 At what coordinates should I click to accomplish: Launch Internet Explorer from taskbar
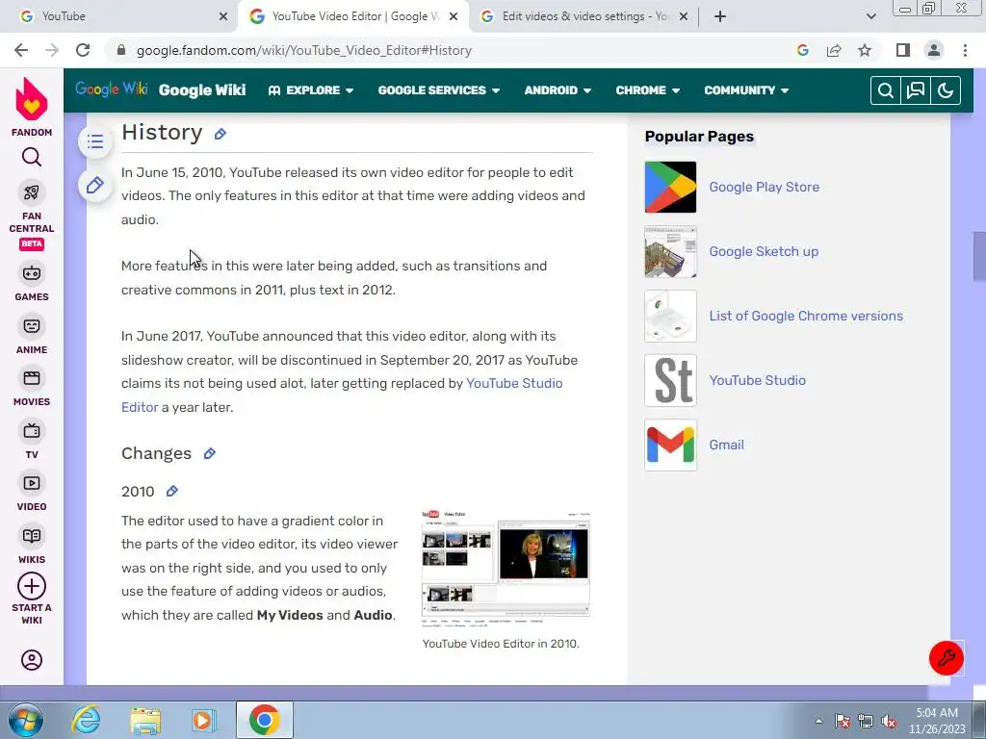[86, 720]
